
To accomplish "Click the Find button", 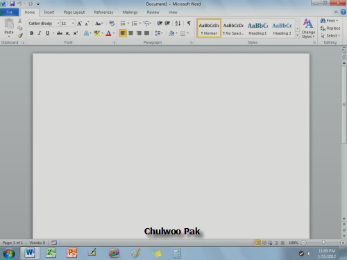I will pyautogui.click(x=329, y=21).
